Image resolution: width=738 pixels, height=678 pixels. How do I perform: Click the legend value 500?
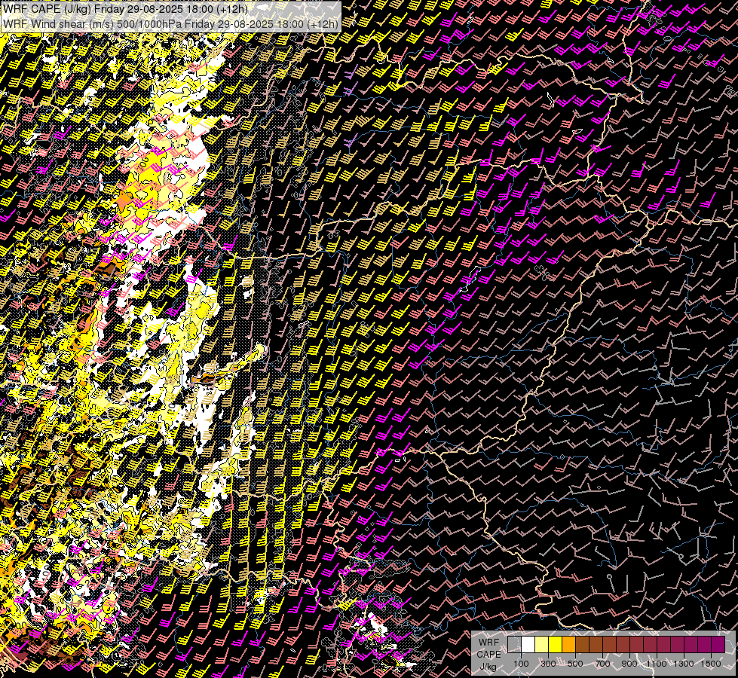pyautogui.click(x=575, y=664)
